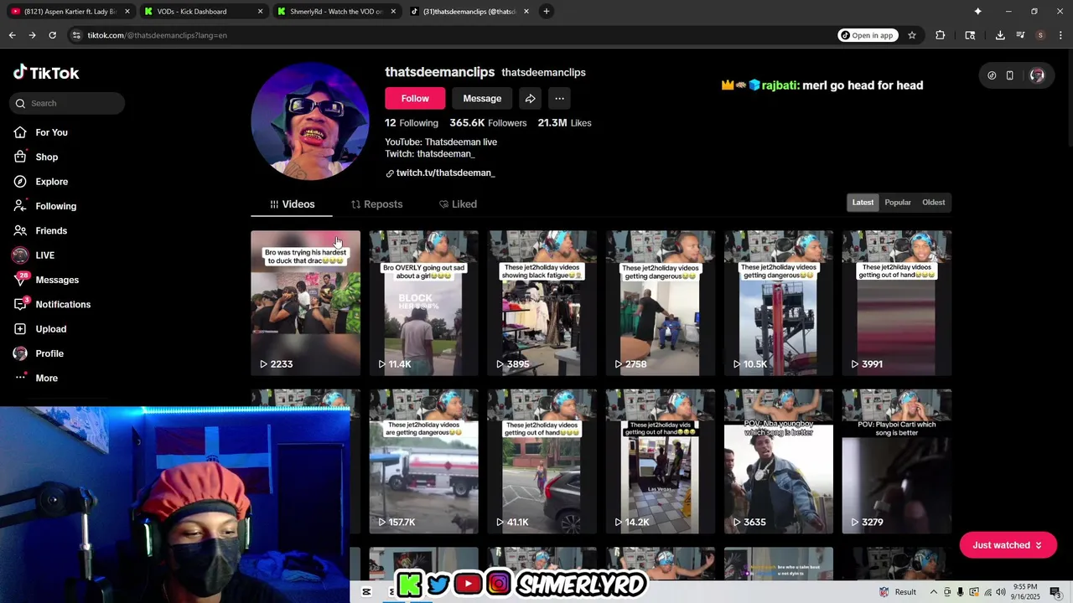The height and width of the screenshot is (603, 1073).
Task: Open a new browser tab
Action: (x=546, y=12)
